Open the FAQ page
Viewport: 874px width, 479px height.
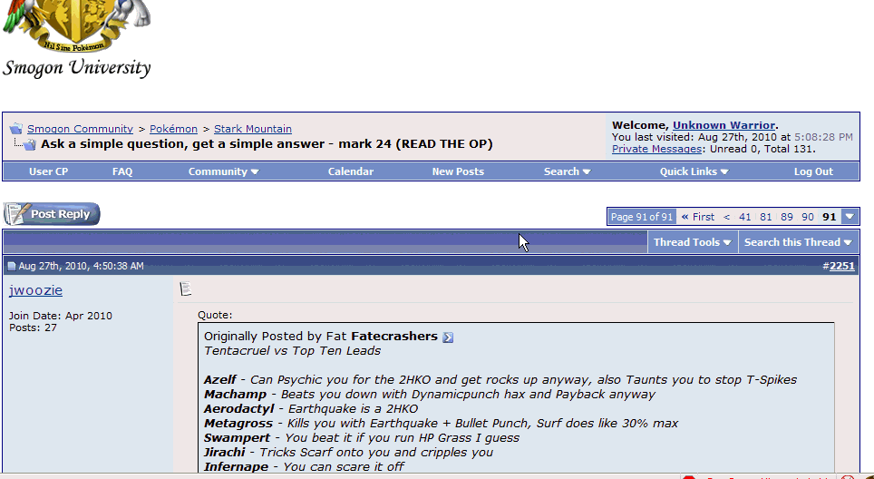pos(122,171)
